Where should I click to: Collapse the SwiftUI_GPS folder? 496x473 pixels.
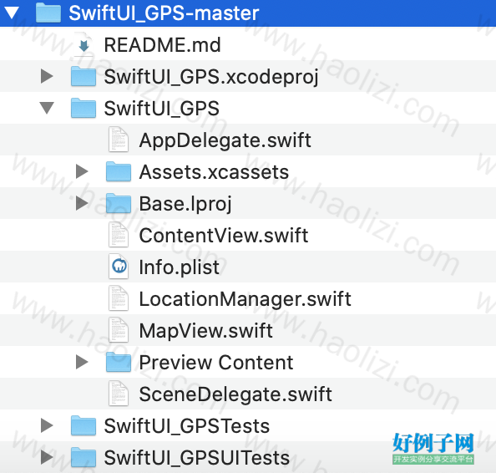point(47,108)
